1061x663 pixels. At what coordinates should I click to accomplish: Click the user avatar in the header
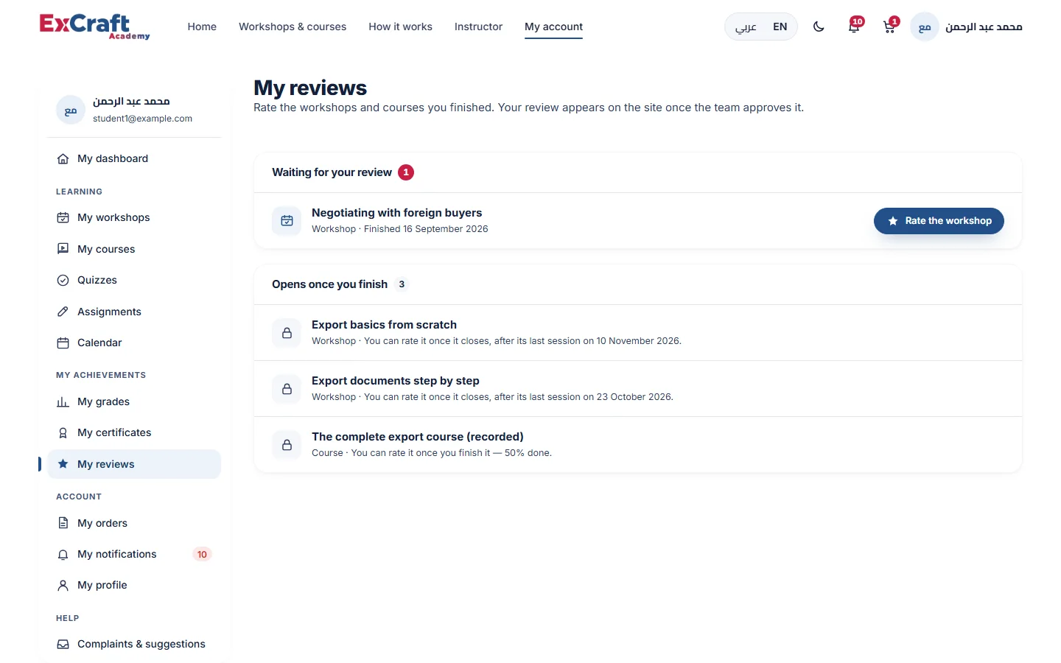tap(925, 27)
